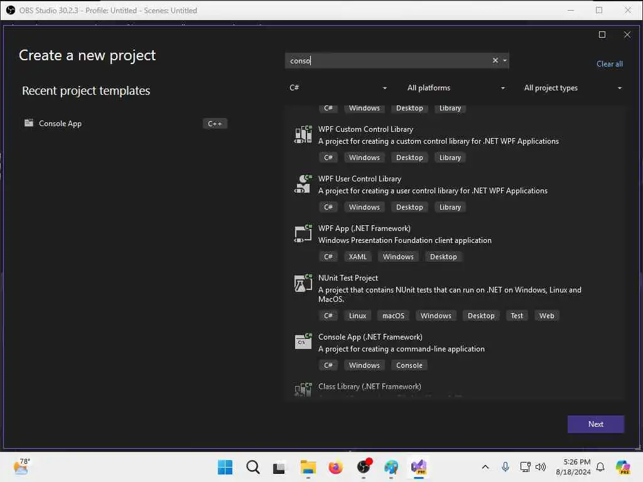Click the WPF User Control Library icon

point(303,184)
